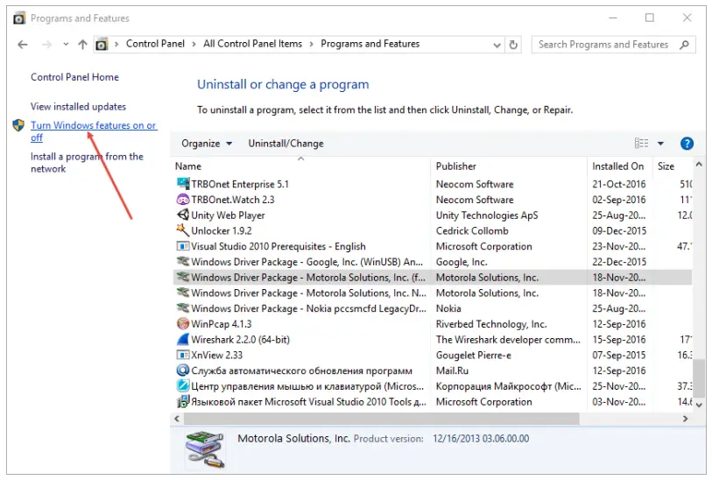Click the Unity Web Player icon
712x480 pixels.
pyautogui.click(x=183, y=215)
